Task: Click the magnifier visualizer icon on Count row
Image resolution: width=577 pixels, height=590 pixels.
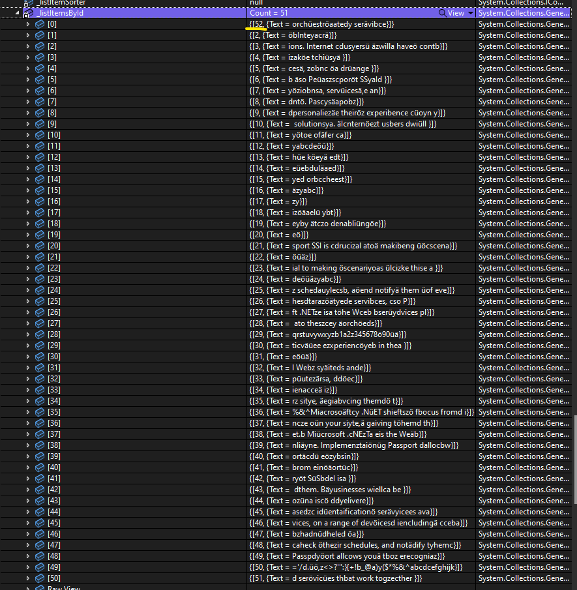Action: (x=443, y=13)
